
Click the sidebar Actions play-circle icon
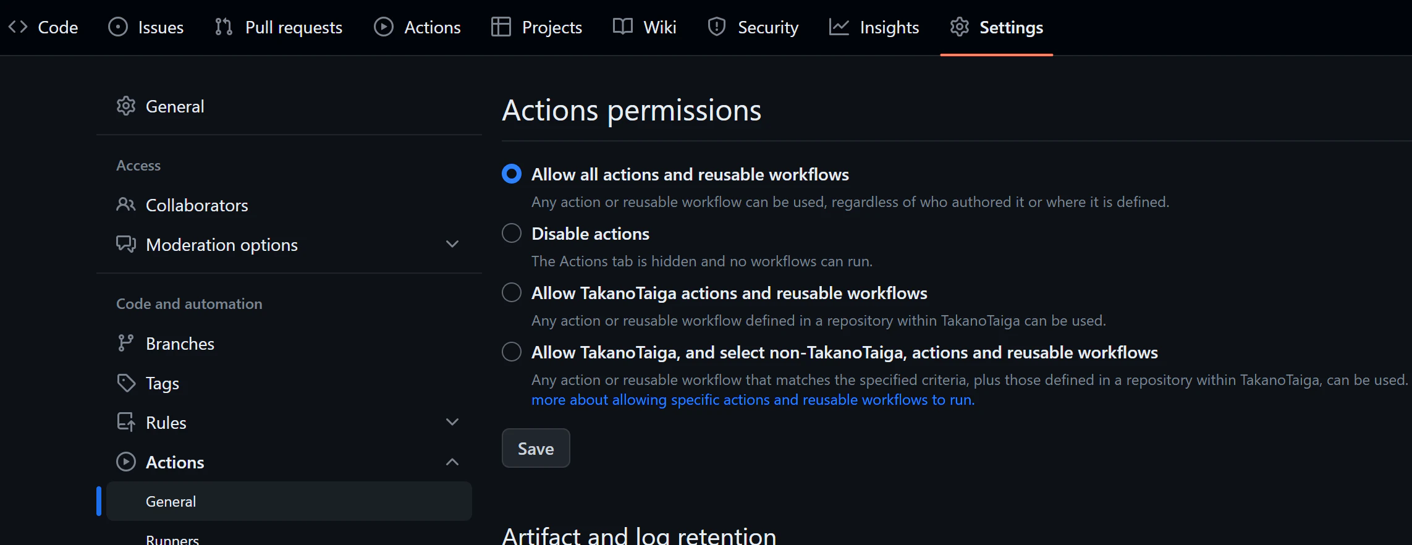coord(126,462)
